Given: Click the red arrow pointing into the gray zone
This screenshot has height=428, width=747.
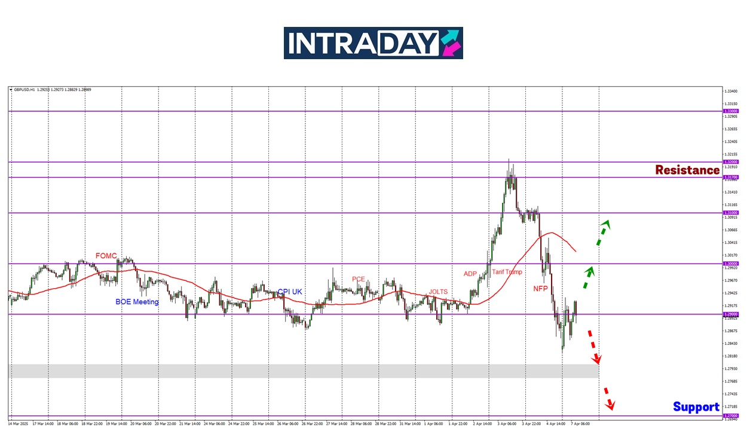Looking at the screenshot, I should [593, 346].
